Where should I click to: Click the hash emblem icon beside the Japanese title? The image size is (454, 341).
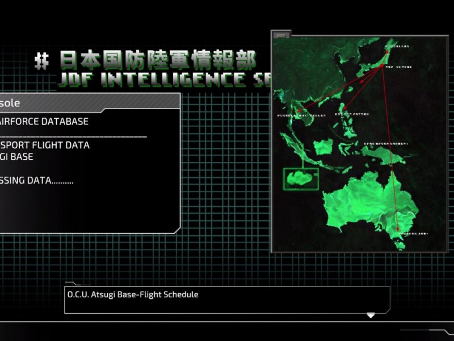(41, 60)
